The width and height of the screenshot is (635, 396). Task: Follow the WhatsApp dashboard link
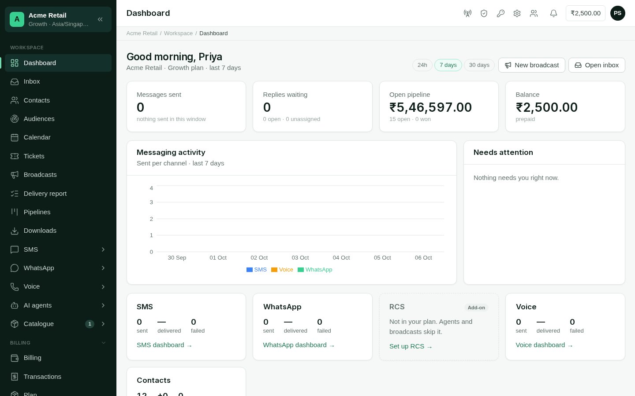coord(299,345)
